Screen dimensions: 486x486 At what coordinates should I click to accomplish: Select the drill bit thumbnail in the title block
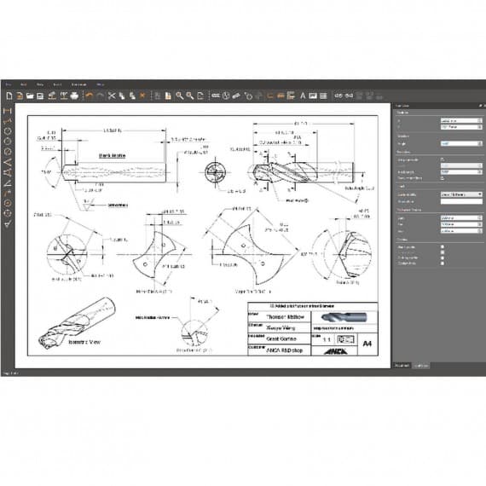(x=344, y=317)
